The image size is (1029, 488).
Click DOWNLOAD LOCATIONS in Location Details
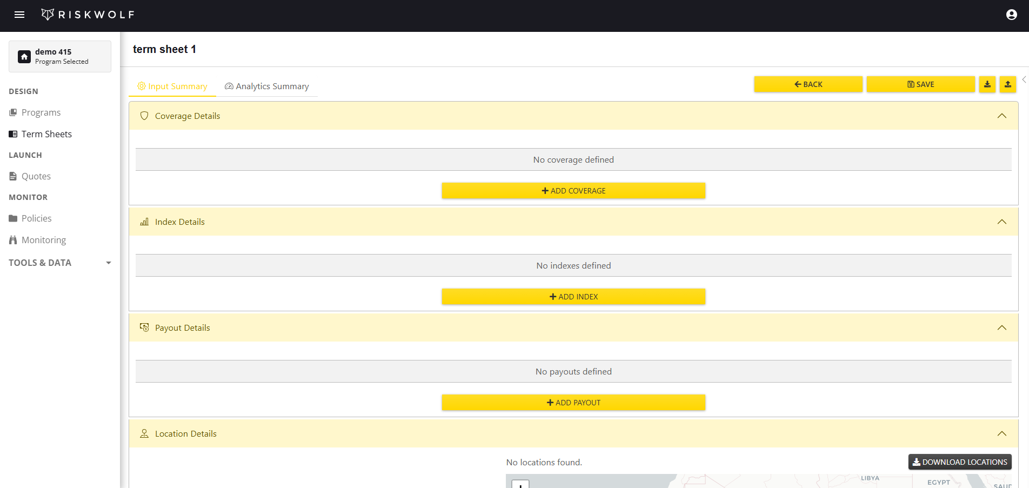click(x=959, y=462)
